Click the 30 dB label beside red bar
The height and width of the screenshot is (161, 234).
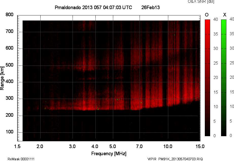[x=216, y=49]
